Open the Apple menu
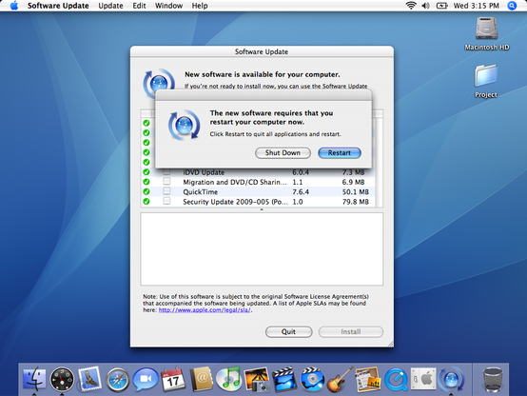527x396 pixels. pyautogui.click(x=14, y=6)
